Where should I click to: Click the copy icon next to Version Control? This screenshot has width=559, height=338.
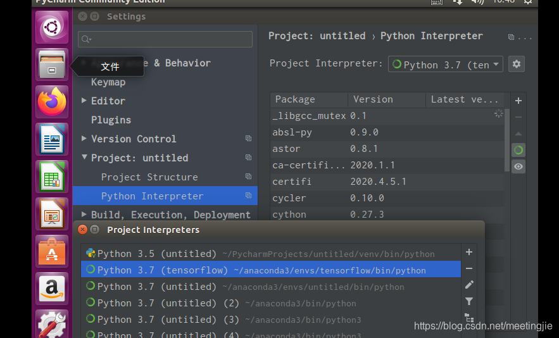coord(249,139)
